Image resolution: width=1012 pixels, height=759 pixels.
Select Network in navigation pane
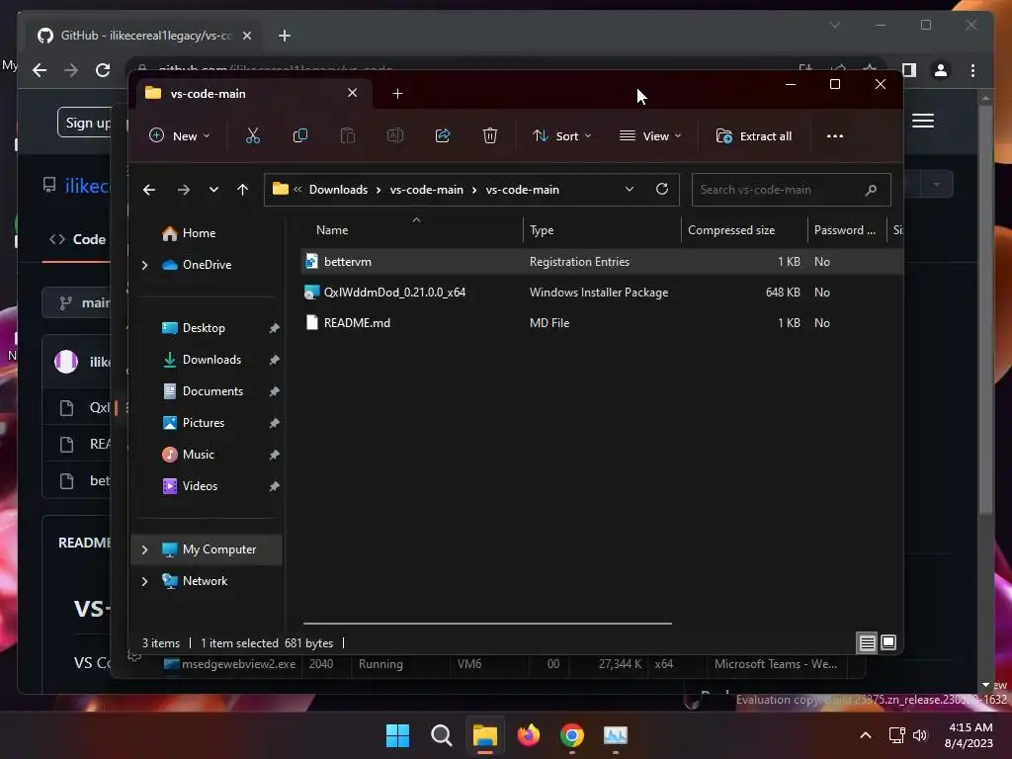coord(205,581)
